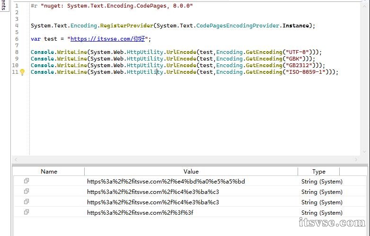Click the lightbulb quick-action icon on line 11
This screenshot has height=236, width=370.
22,72
